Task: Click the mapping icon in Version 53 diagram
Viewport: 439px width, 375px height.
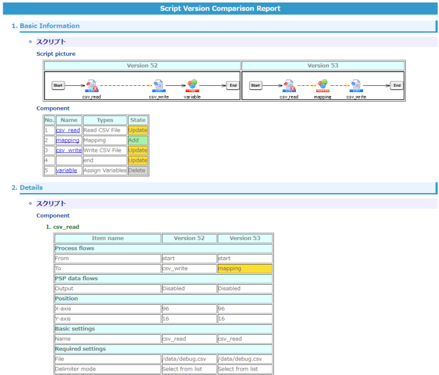Action: point(322,85)
